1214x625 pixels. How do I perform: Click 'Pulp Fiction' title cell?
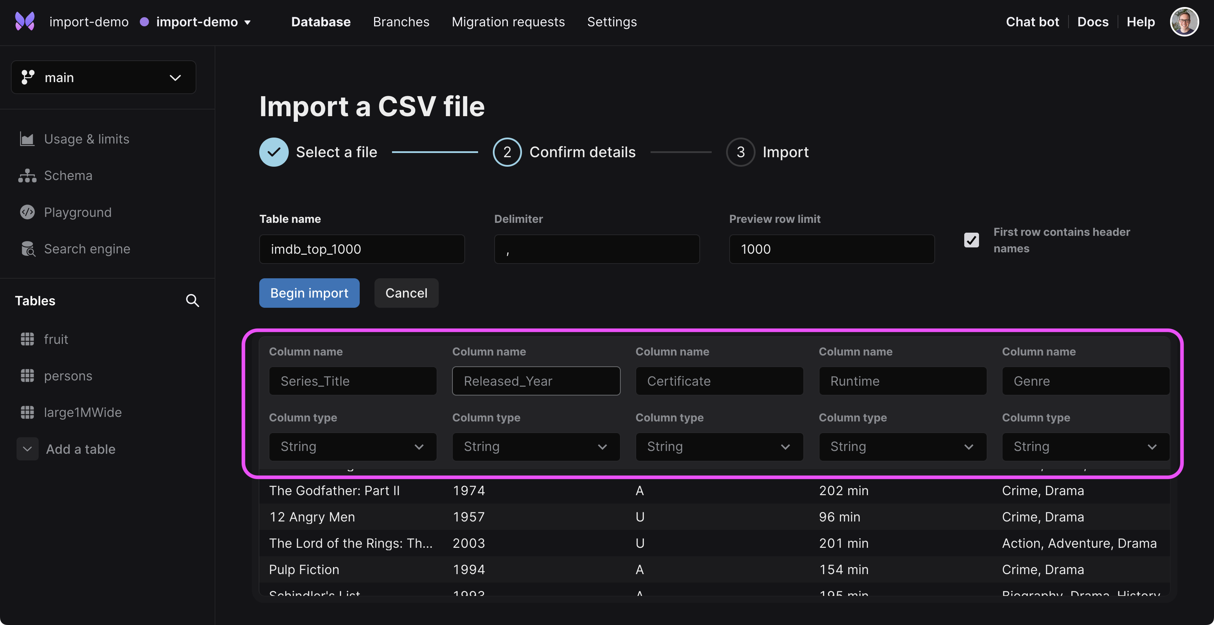[x=304, y=570]
